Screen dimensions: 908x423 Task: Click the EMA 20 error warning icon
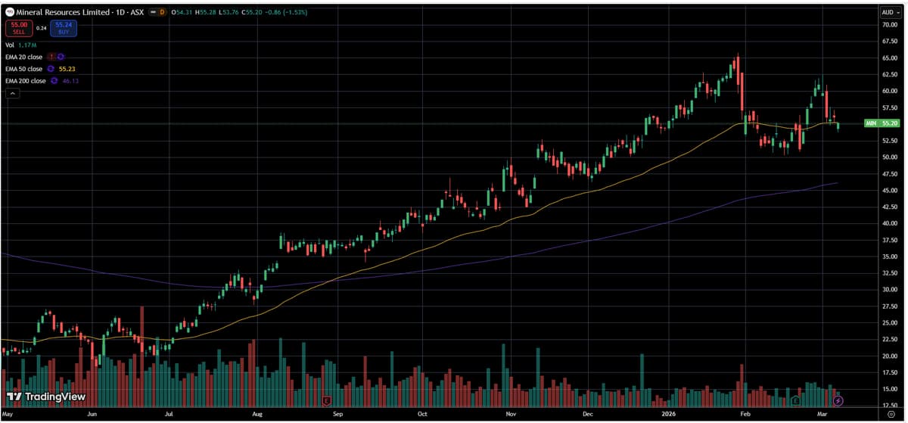(51, 57)
